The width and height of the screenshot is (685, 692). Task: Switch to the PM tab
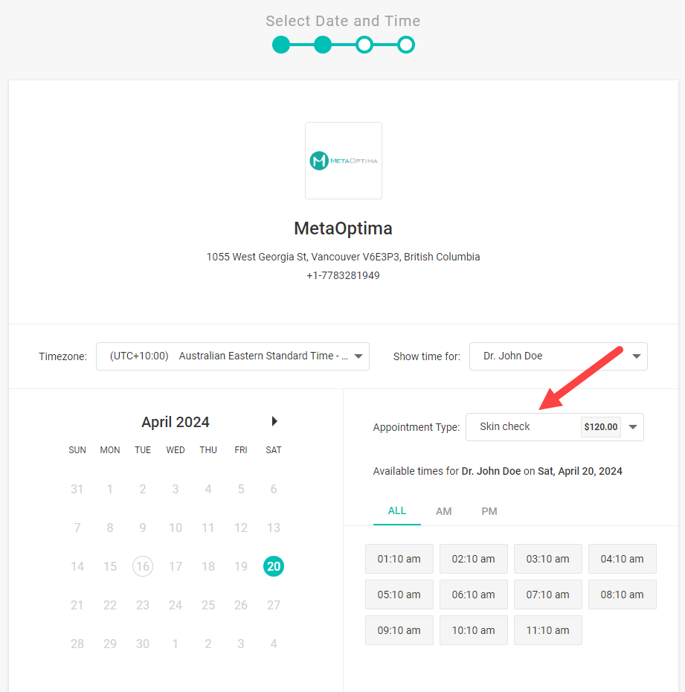pyautogui.click(x=489, y=511)
